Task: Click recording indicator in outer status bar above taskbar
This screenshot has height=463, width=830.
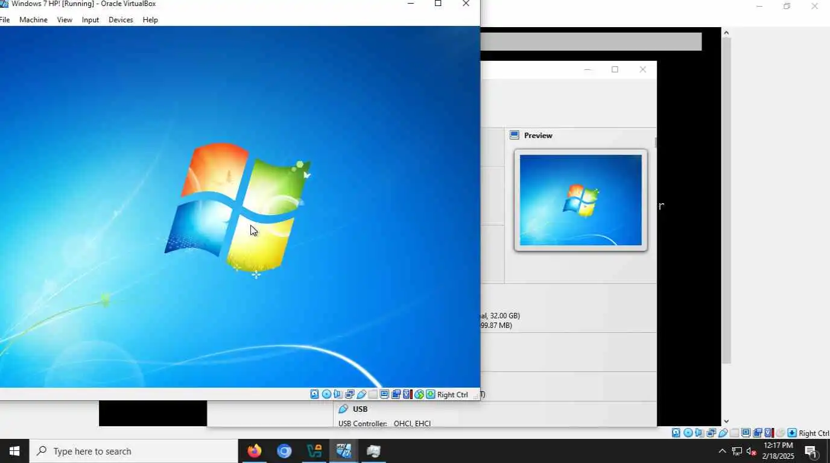Action: click(x=758, y=433)
